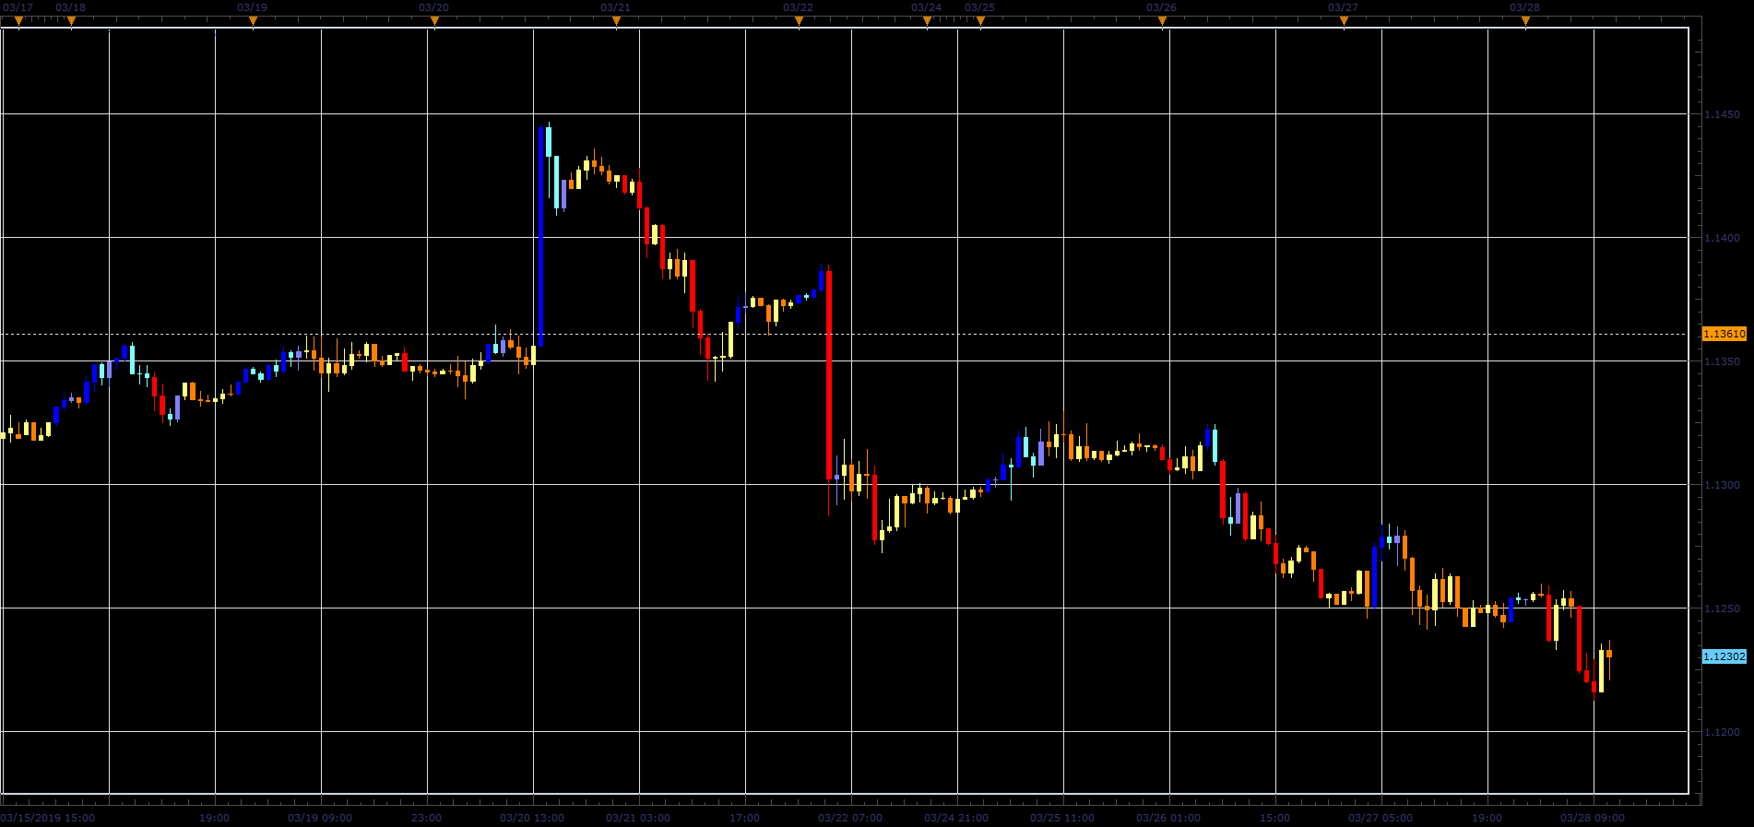Click the 03/21 03:00 time label
The width and height of the screenshot is (1754, 827).
click(638, 818)
